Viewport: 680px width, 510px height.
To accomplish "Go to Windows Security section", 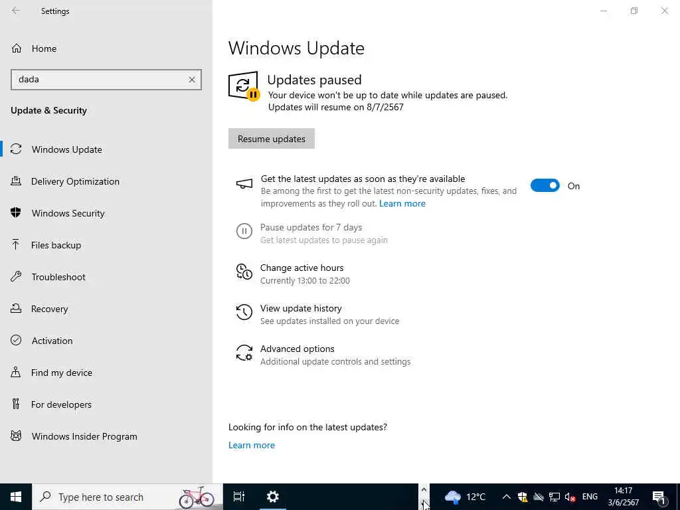I will pyautogui.click(x=68, y=213).
